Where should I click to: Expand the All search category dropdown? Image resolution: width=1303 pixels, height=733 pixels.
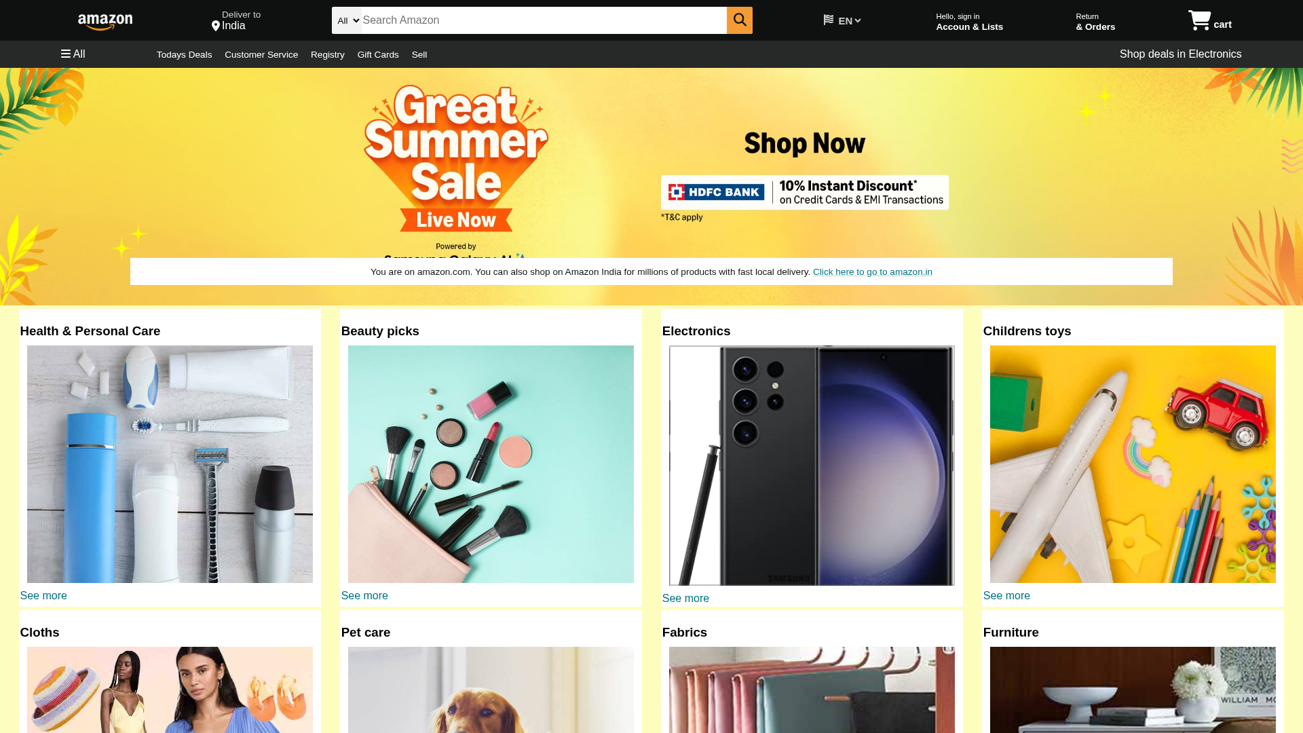(347, 20)
